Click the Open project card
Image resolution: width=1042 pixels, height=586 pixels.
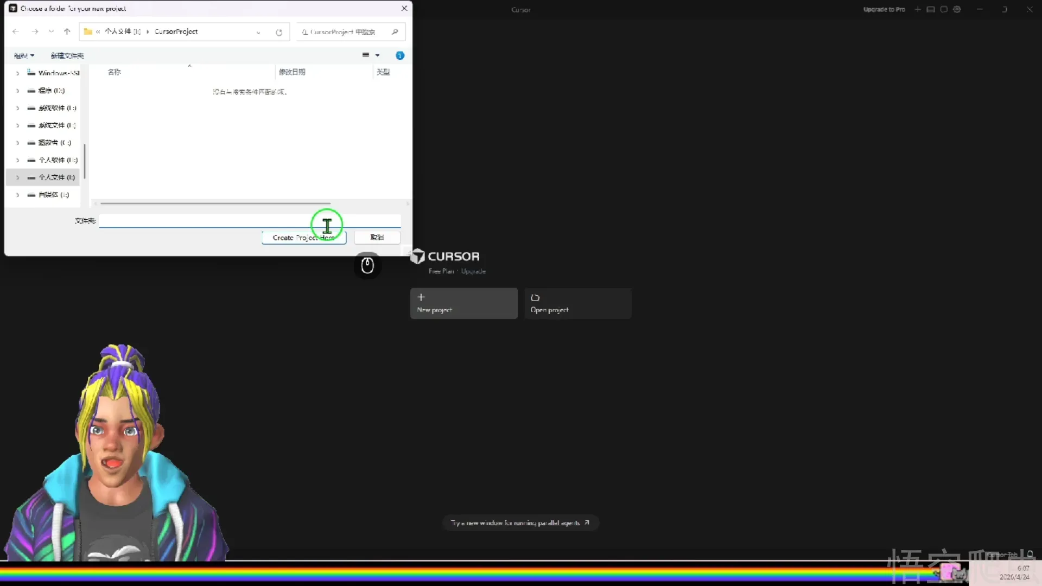(x=577, y=303)
